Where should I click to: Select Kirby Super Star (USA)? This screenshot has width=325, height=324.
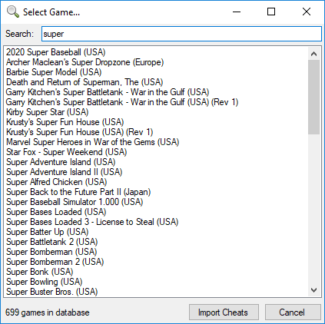(x=48, y=112)
